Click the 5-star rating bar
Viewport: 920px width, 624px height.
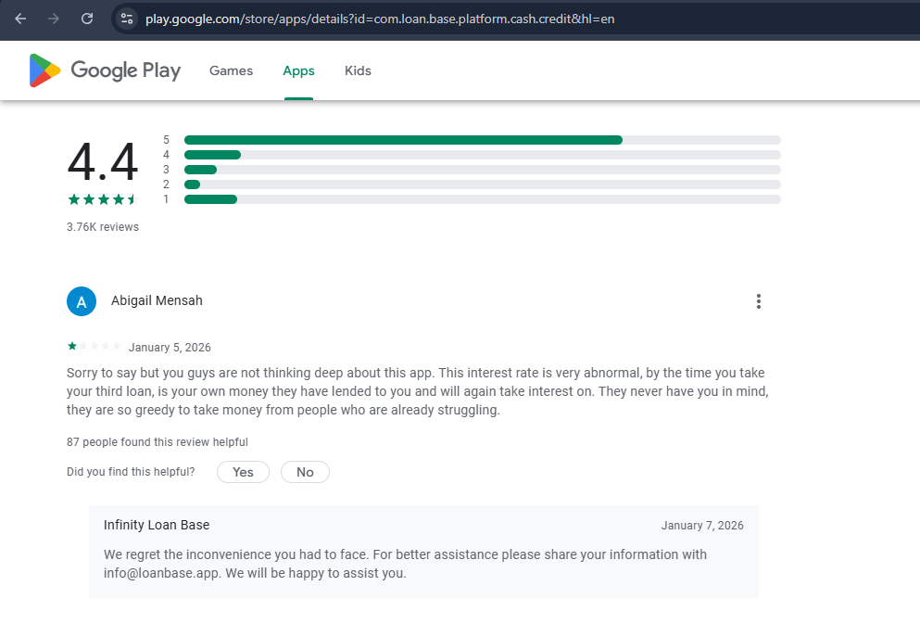click(483, 140)
